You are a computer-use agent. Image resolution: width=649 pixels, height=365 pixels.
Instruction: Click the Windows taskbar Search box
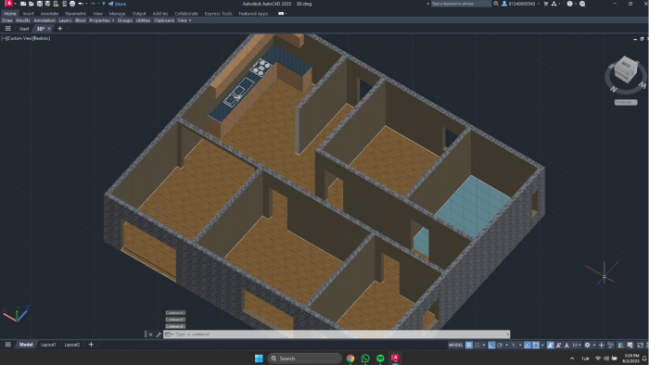coord(305,358)
